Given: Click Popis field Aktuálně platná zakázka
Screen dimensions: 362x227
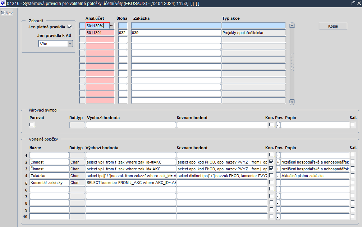Looking at the screenshot, I should tap(315, 176).
